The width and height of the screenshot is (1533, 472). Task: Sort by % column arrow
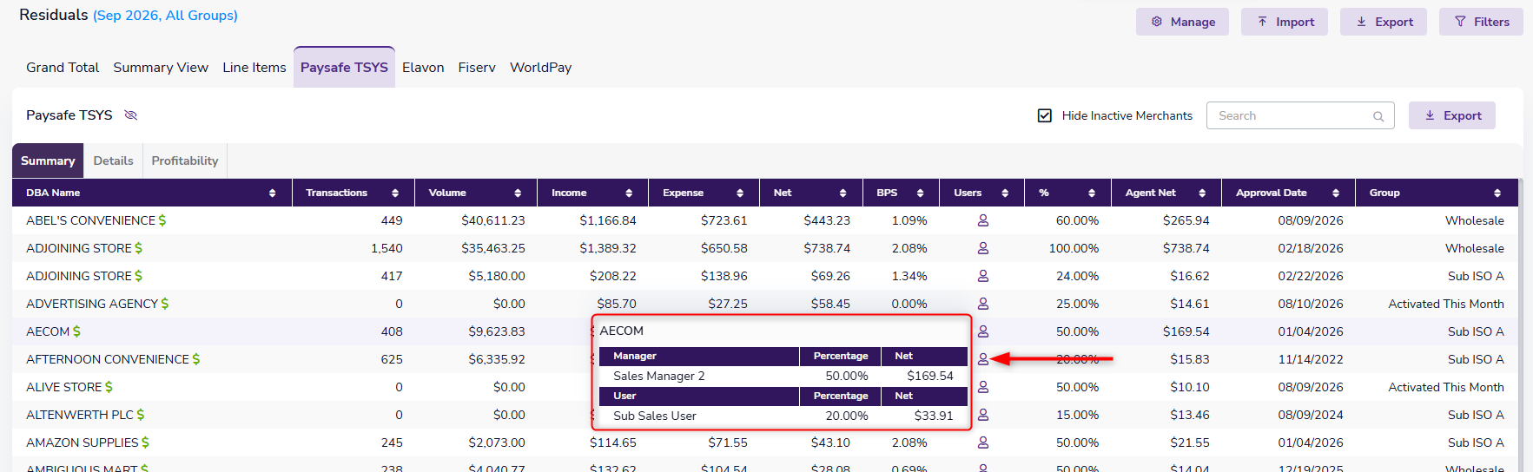tap(1092, 193)
